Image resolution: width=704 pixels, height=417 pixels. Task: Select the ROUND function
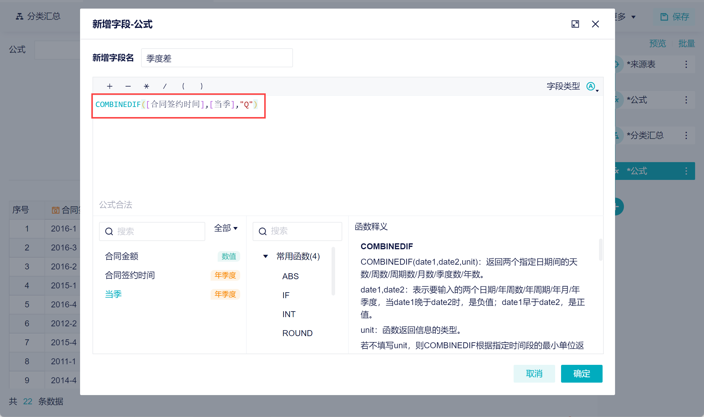click(297, 333)
